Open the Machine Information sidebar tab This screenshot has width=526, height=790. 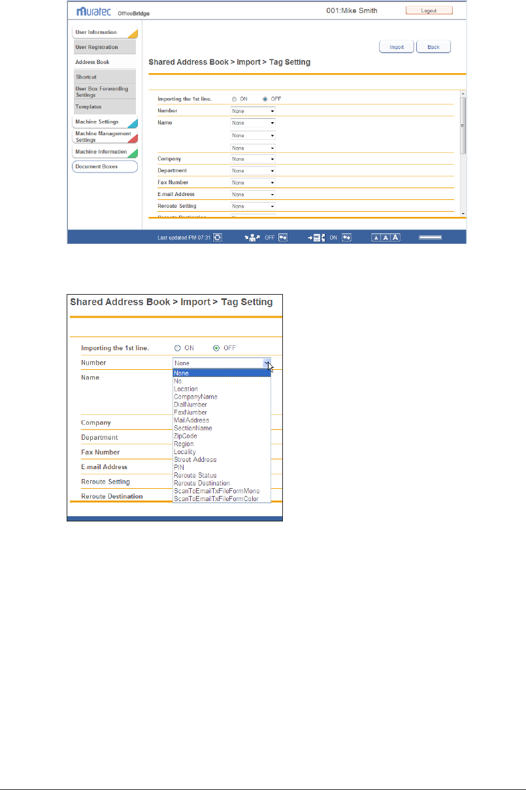pyautogui.click(x=105, y=152)
